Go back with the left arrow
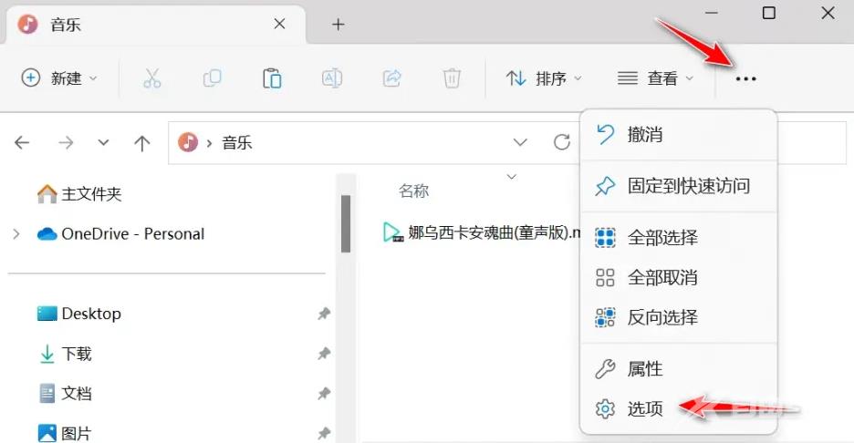Image resolution: width=854 pixels, height=443 pixels. pyautogui.click(x=22, y=142)
